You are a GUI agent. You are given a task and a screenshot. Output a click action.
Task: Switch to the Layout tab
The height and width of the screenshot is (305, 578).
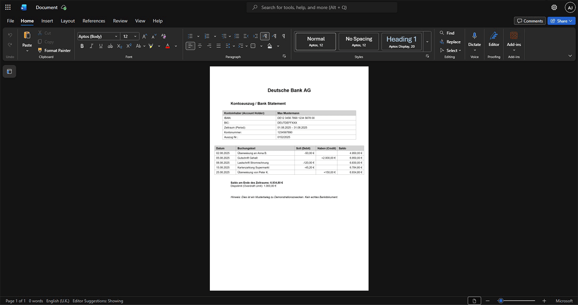(68, 21)
